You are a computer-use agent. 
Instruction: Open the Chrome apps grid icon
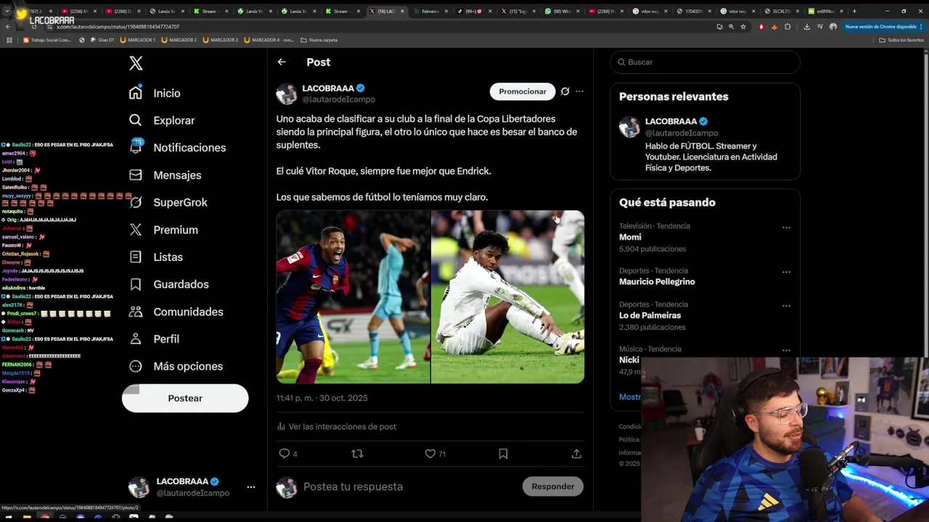9,40
